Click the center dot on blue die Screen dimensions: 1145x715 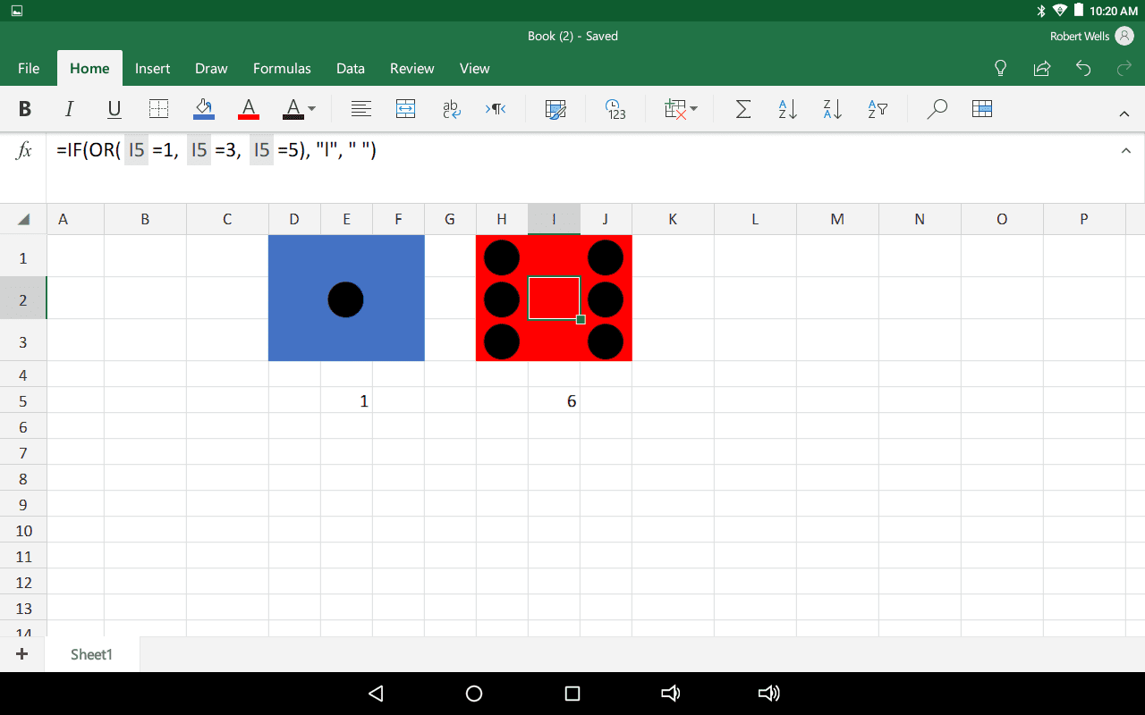345,299
